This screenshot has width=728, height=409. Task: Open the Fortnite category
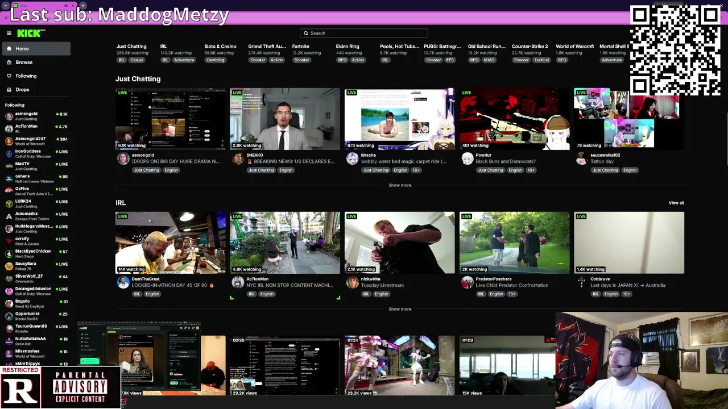301,47
